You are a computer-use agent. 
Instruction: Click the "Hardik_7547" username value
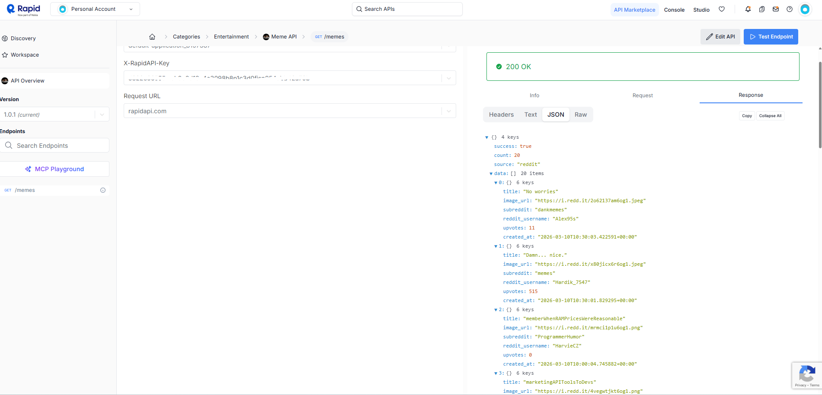pos(571,283)
